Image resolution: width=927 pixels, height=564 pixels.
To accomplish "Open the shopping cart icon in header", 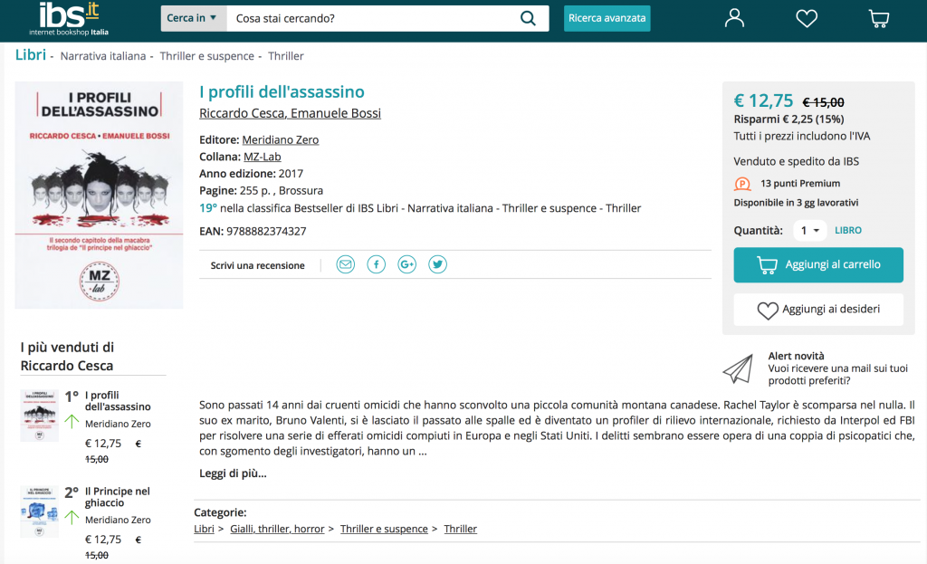I will (x=878, y=18).
